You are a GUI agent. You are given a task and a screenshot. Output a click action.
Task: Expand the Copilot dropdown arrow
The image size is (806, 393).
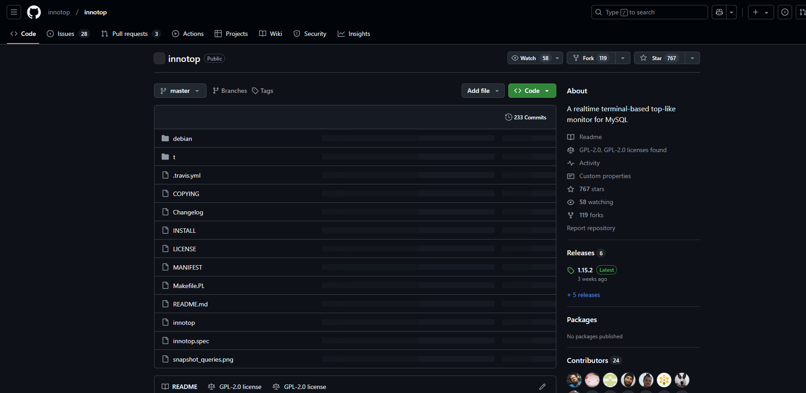click(731, 12)
